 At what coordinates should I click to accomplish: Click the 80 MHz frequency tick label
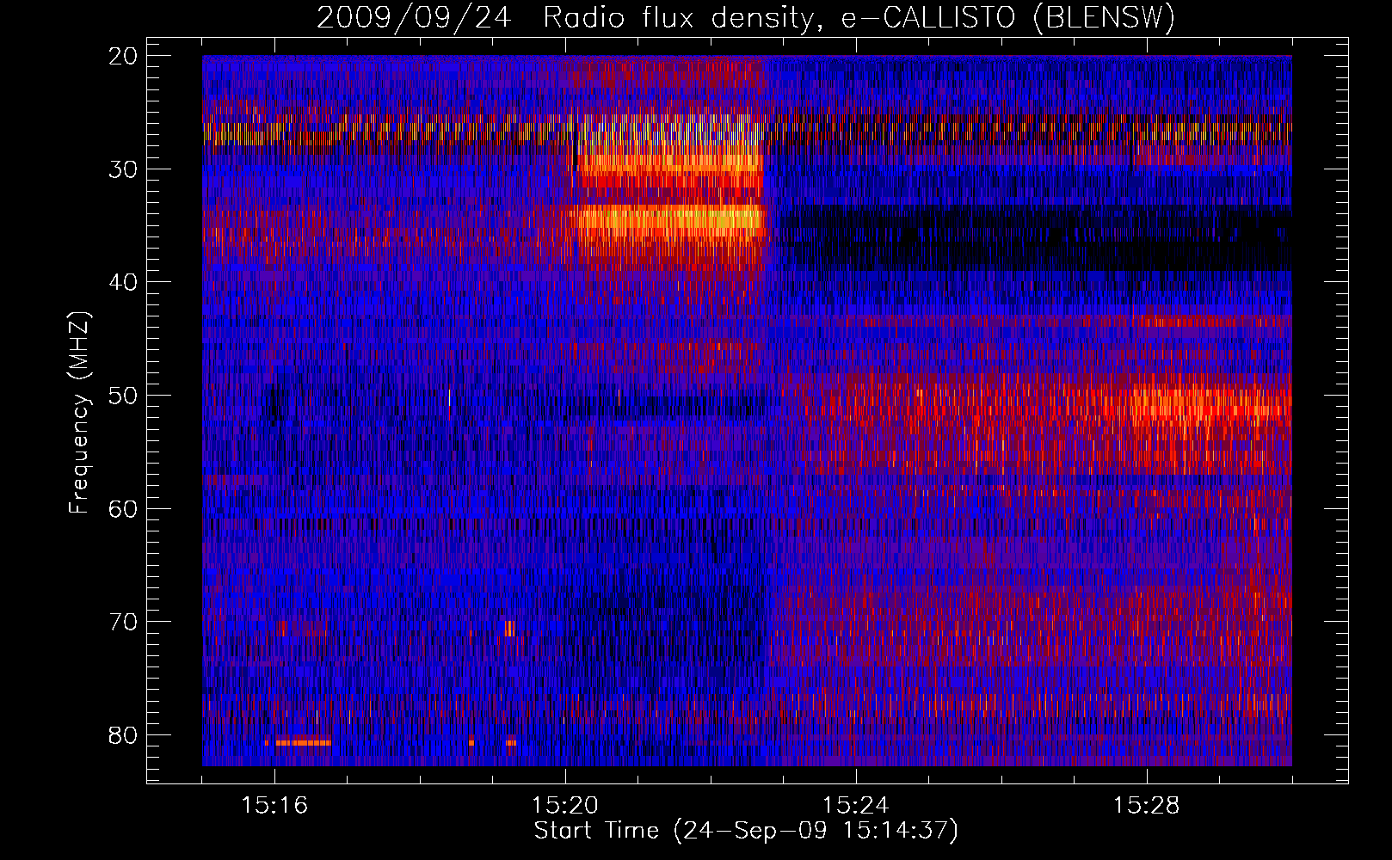point(123,735)
